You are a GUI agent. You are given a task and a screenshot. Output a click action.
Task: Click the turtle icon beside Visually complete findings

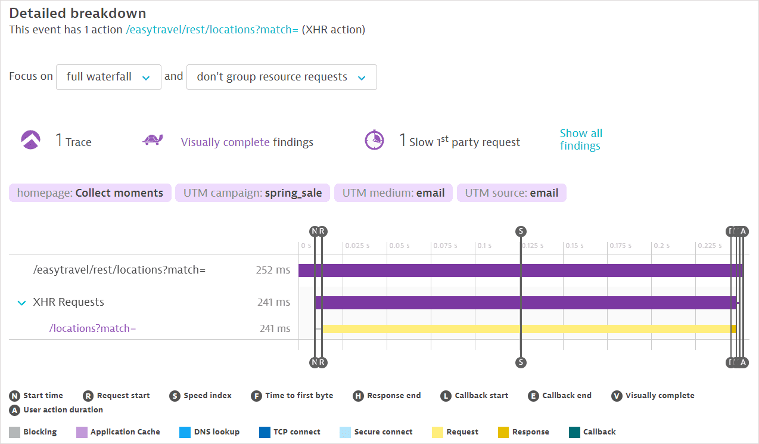point(153,141)
